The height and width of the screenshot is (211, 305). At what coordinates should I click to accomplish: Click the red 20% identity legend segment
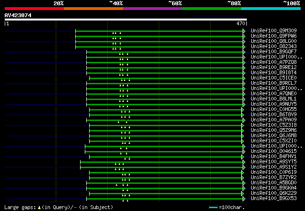34,9
